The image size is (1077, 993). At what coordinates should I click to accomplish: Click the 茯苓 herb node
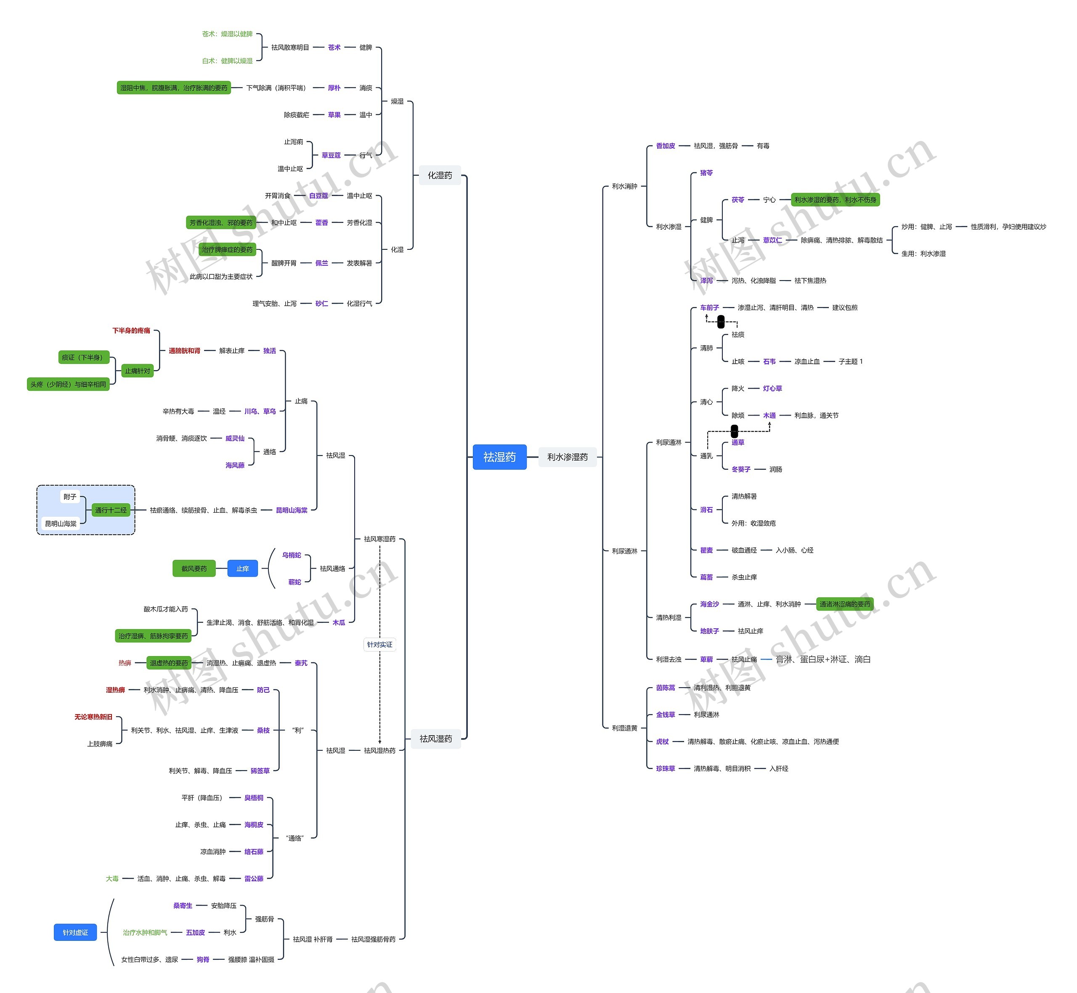[x=738, y=199]
